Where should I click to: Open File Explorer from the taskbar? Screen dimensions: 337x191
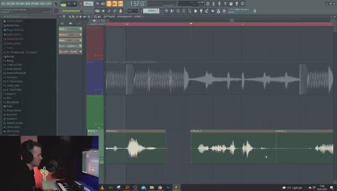[152, 187]
